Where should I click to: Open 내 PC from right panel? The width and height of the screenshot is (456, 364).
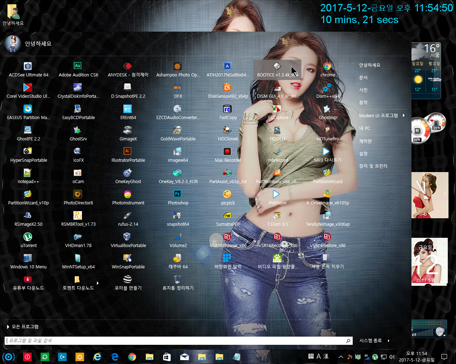(x=364, y=128)
